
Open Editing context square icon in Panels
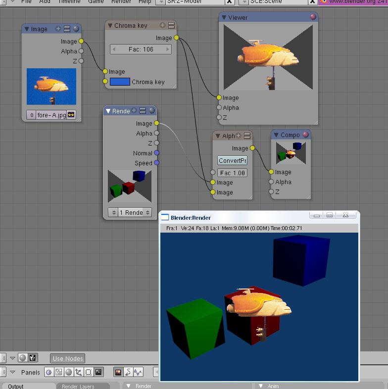pos(88,372)
